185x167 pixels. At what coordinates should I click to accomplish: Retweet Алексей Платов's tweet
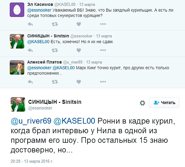pyautogui.click(x=55, y=82)
